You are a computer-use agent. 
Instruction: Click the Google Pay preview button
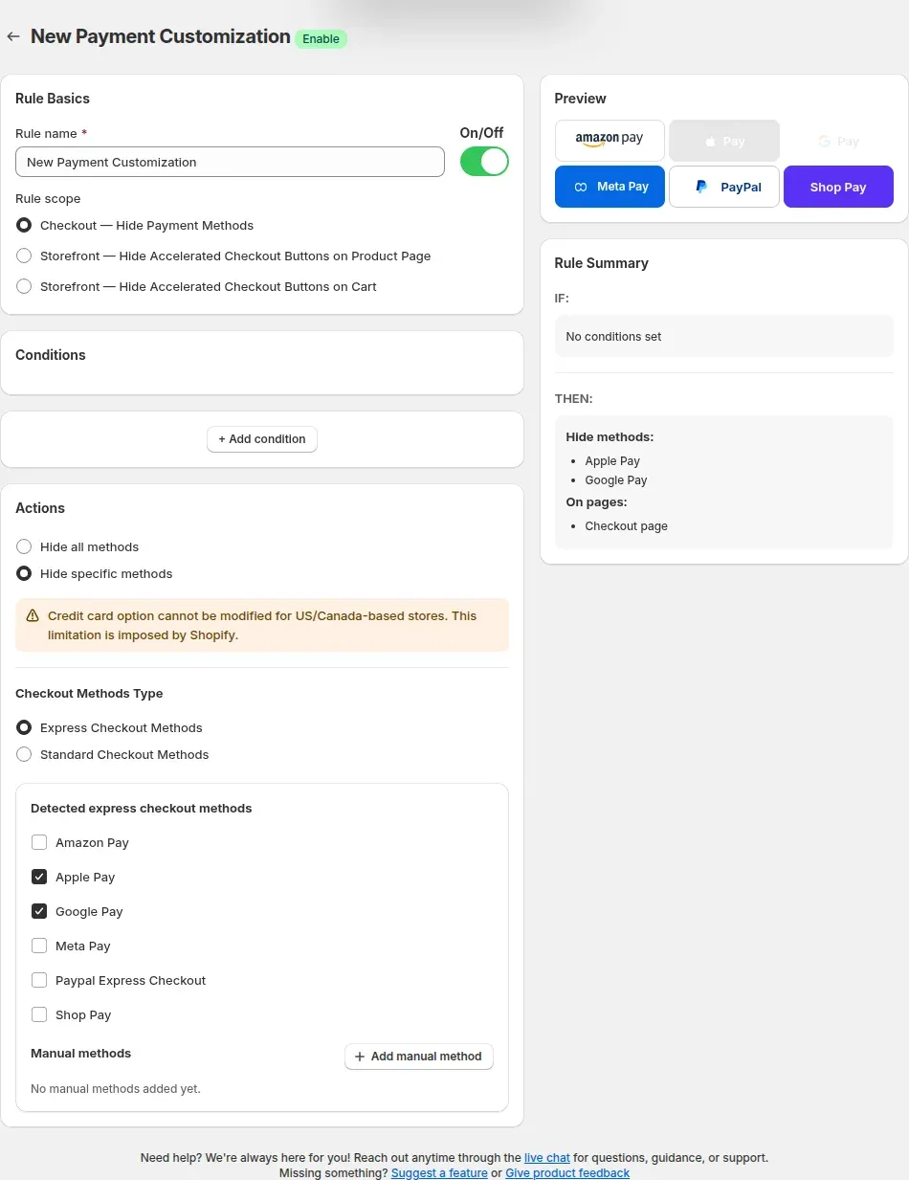click(x=838, y=141)
